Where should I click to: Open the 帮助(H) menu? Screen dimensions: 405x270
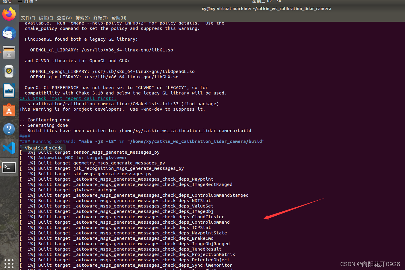click(x=119, y=18)
